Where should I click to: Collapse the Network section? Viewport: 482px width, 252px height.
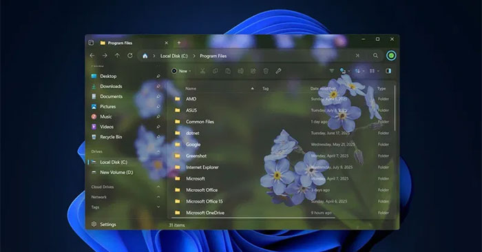coord(158,197)
